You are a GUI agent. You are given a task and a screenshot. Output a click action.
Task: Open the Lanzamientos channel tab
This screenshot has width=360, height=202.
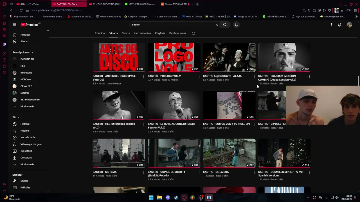(x=142, y=33)
